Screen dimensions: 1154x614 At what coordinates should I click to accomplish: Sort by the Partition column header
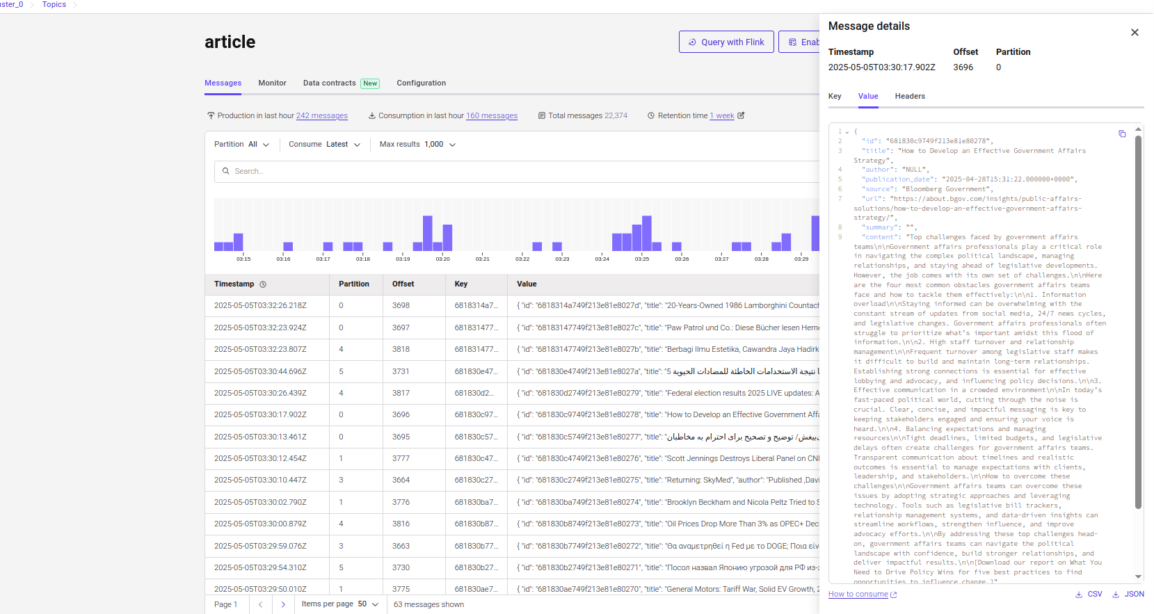tap(354, 284)
